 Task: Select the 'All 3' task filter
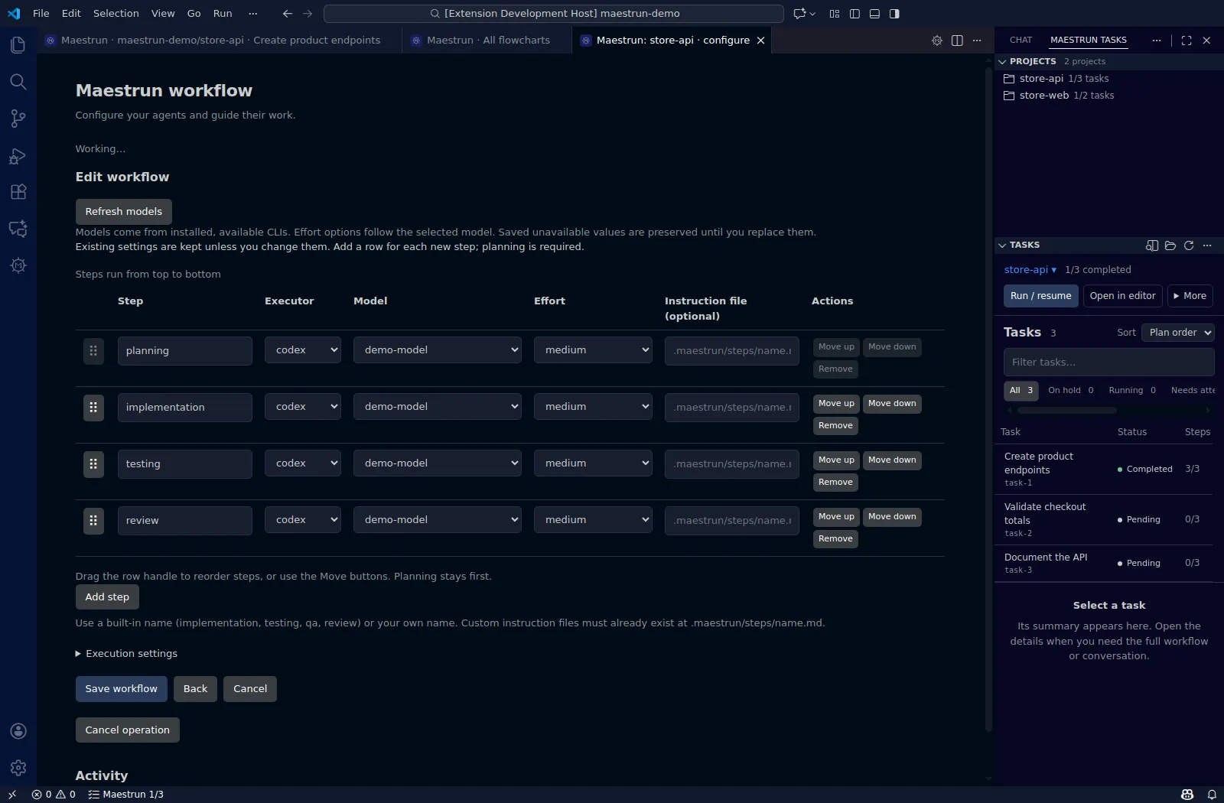(1021, 391)
